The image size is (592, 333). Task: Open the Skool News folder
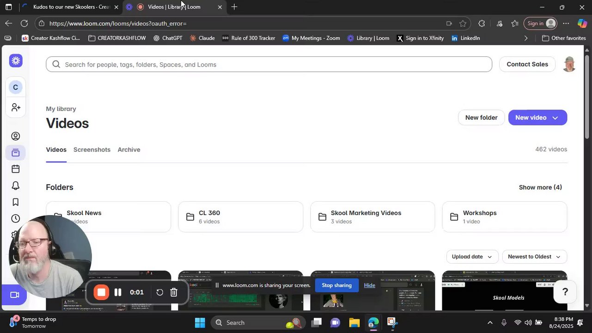(109, 217)
